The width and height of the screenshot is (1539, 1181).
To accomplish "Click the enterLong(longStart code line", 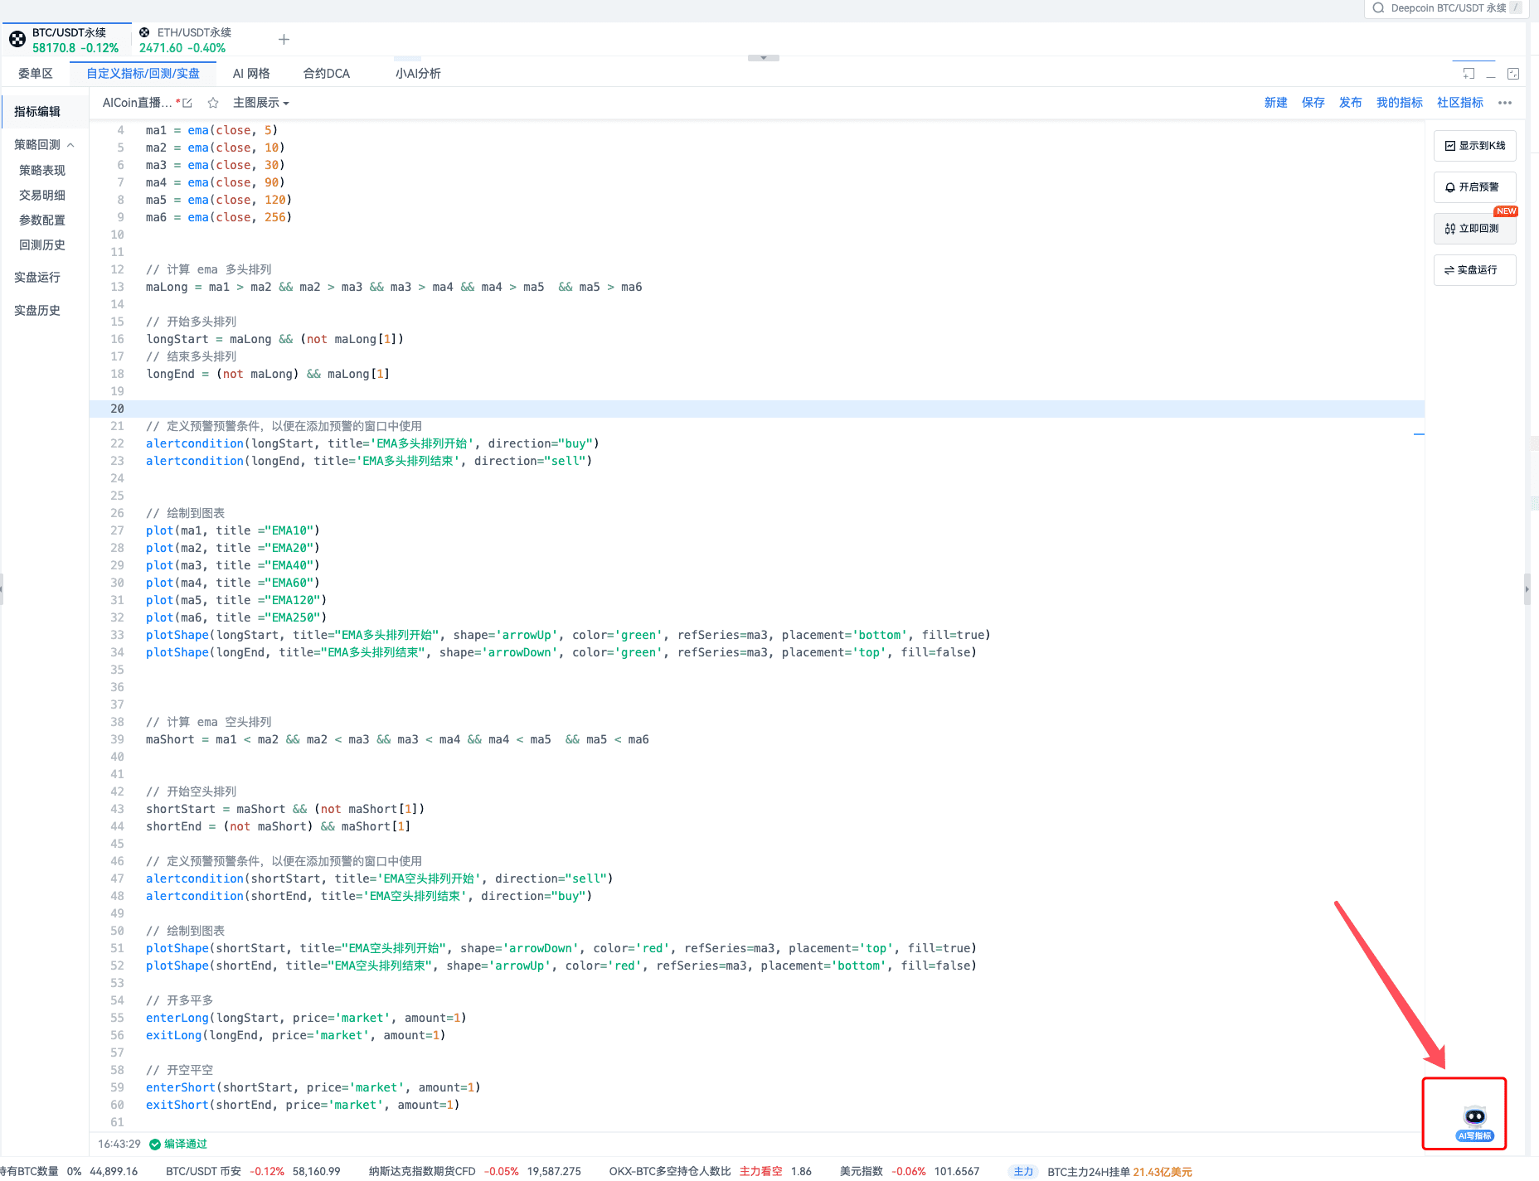I will (306, 1018).
